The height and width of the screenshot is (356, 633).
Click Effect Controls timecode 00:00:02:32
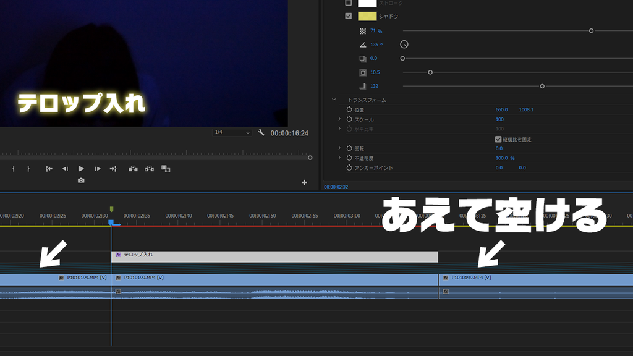(x=336, y=187)
